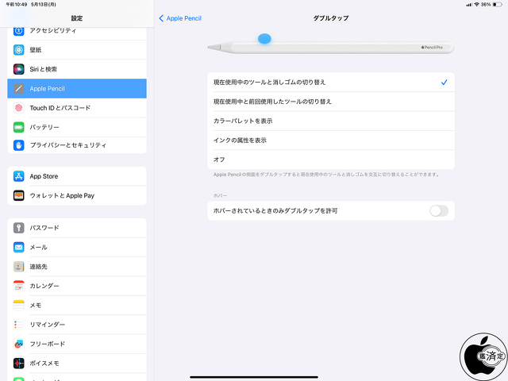
Task: Open the カレンダー calendar icon
Action: [x=19, y=286]
